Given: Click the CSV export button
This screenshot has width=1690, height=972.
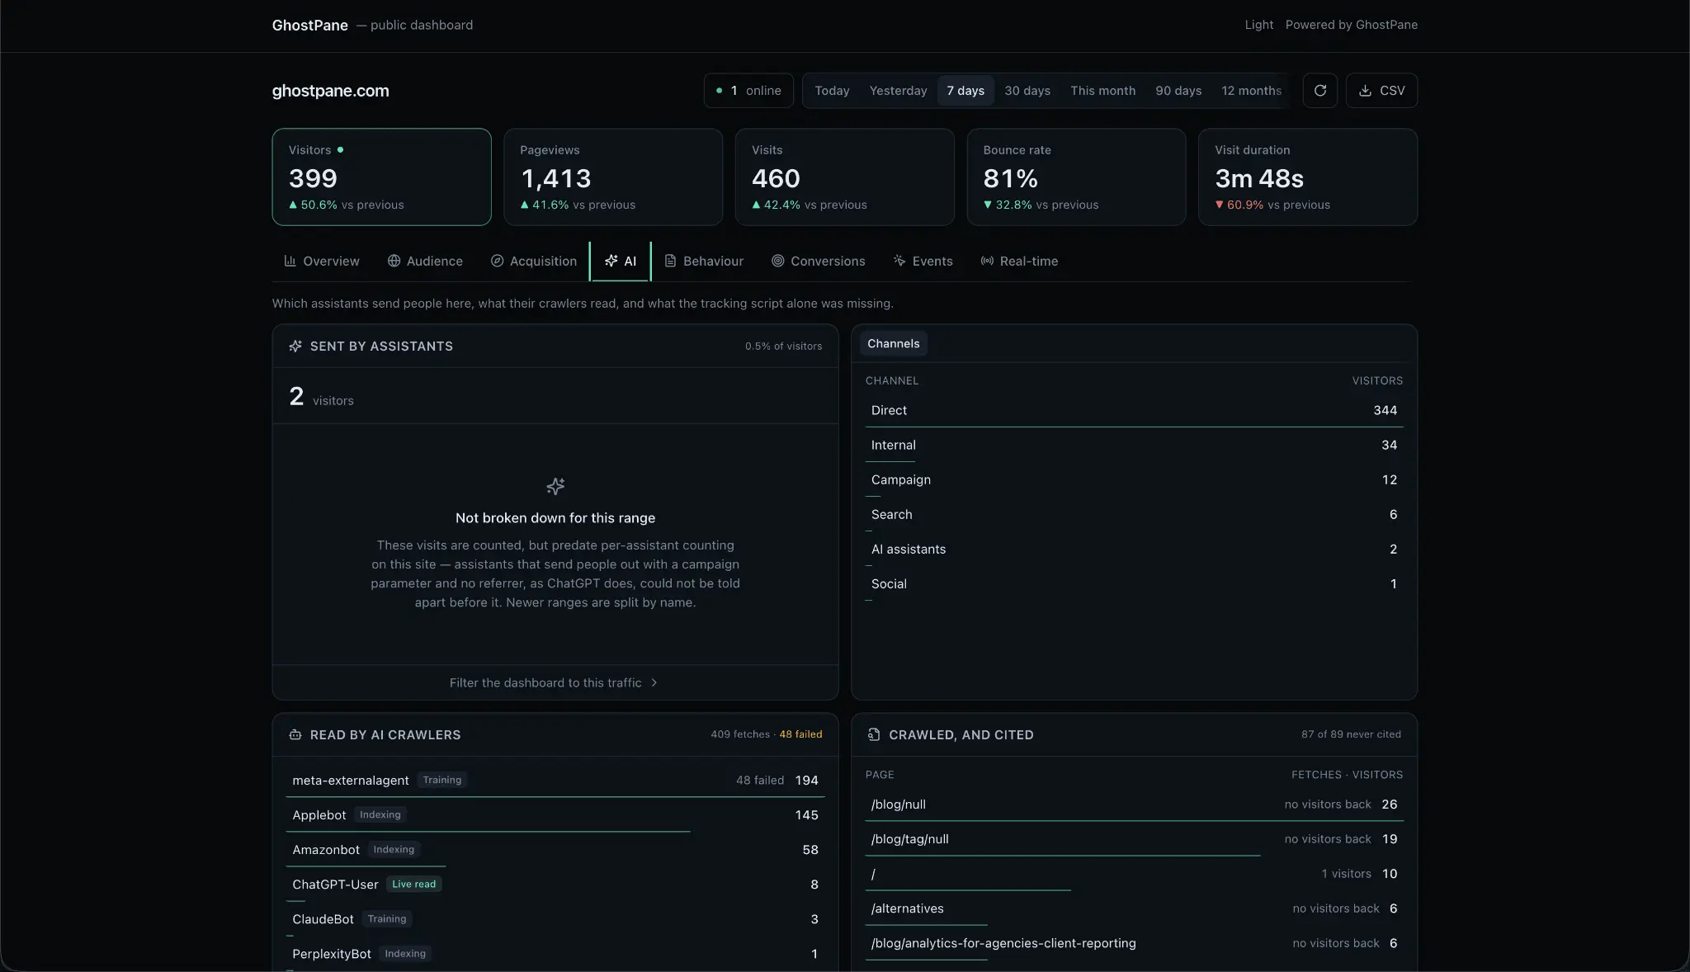Looking at the screenshot, I should (x=1381, y=91).
